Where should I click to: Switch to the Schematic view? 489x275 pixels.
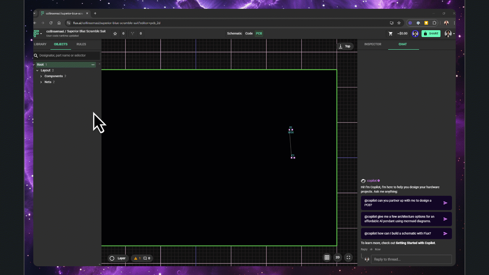235,34
